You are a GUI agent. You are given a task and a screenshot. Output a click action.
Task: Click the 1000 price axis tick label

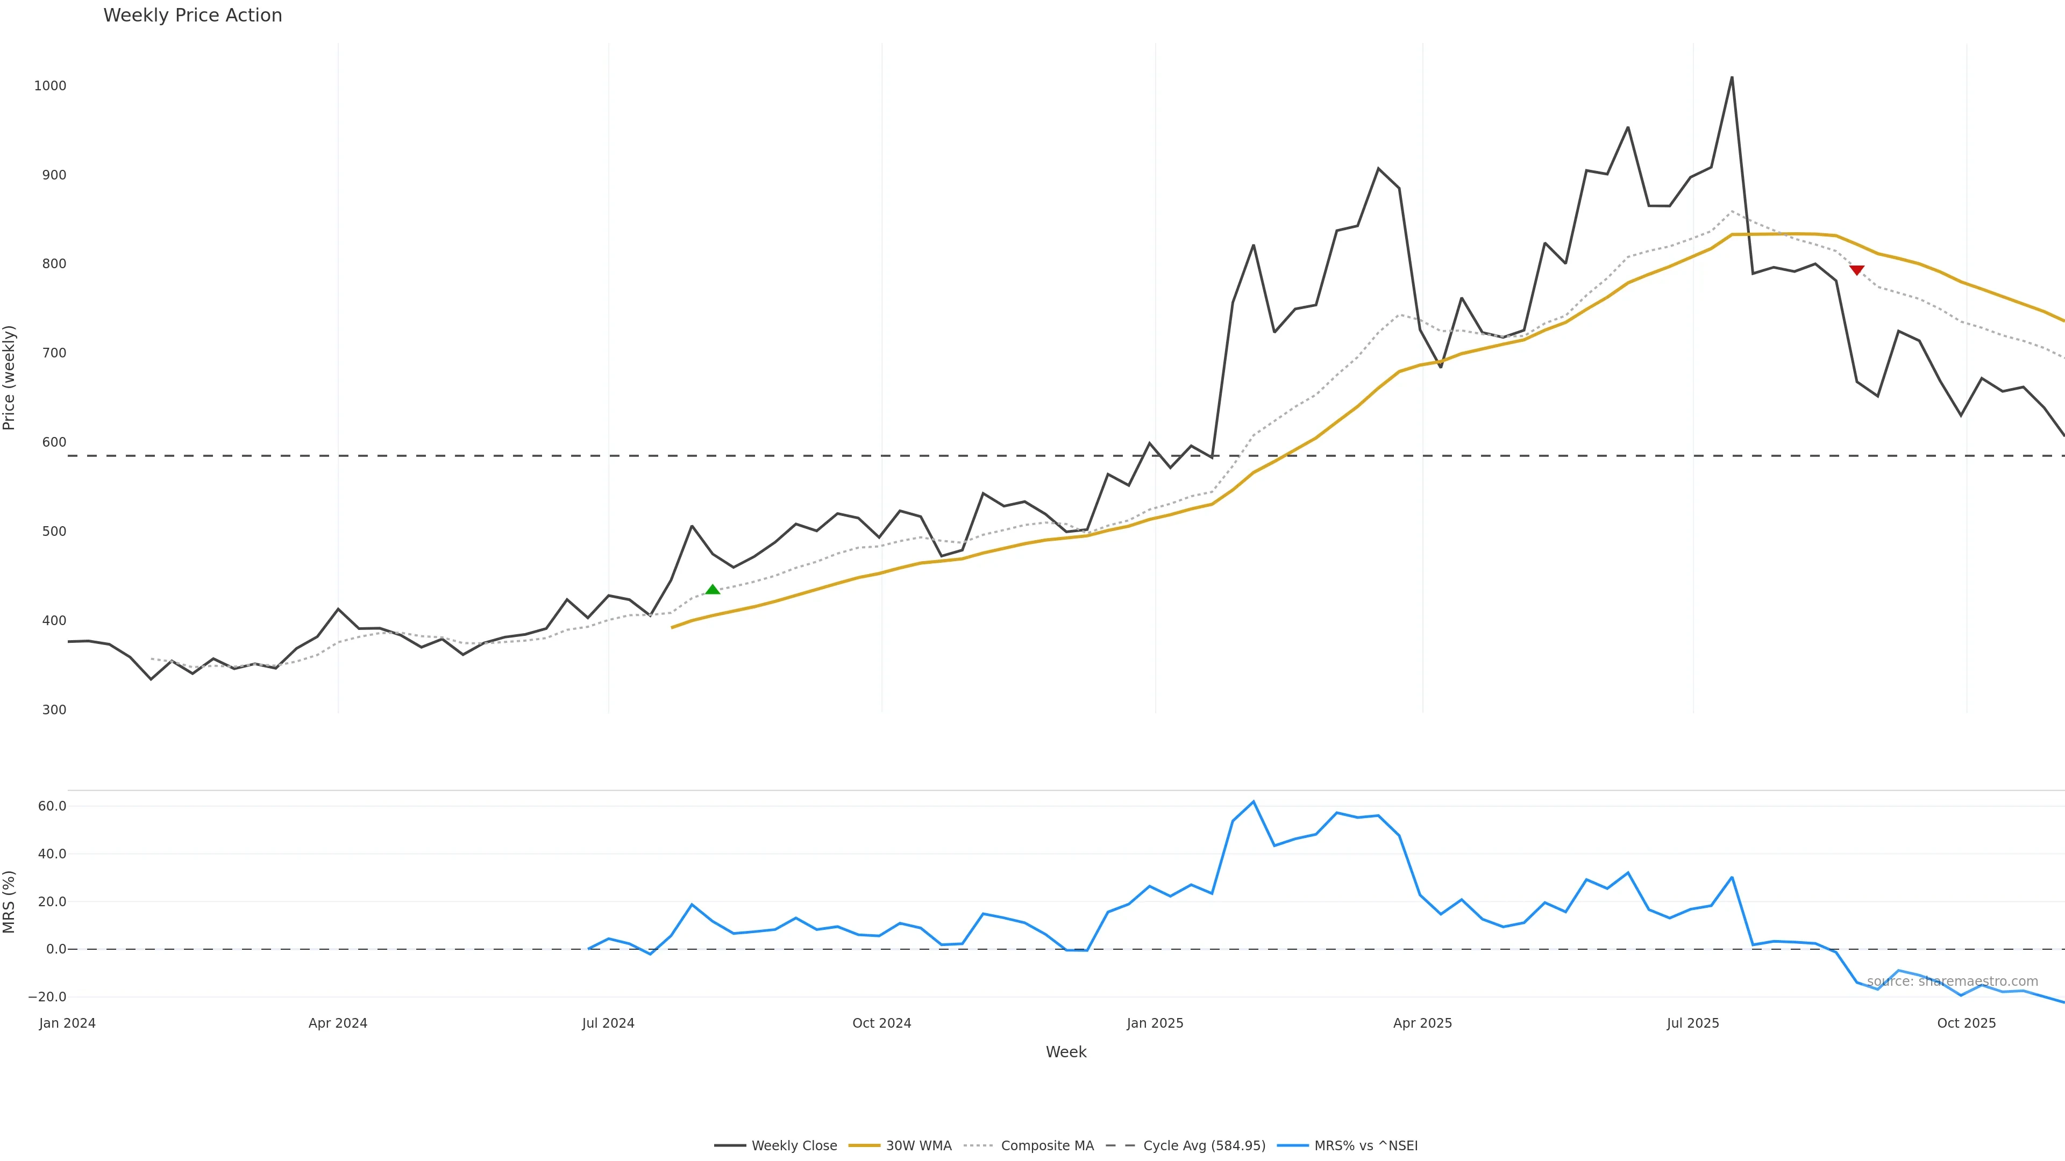point(49,86)
